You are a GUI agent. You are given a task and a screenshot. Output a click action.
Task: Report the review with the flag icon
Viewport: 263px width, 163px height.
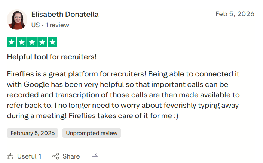pos(95,156)
